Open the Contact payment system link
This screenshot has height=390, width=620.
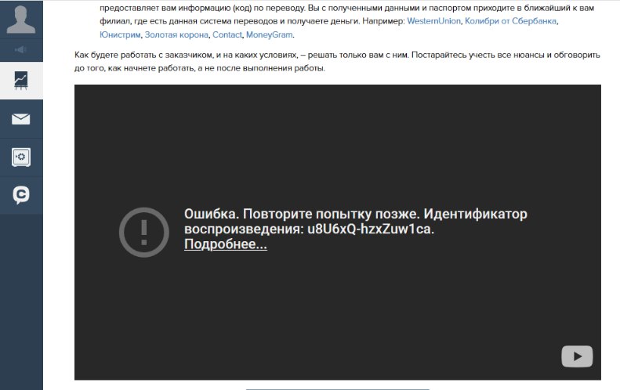coord(227,34)
